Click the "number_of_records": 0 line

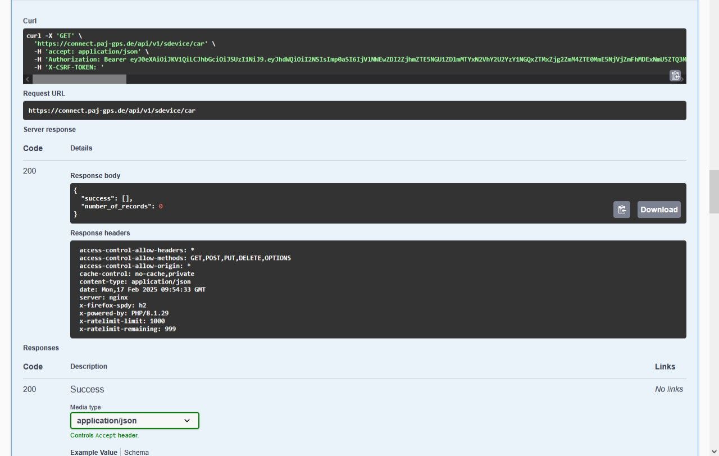click(x=122, y=206)
